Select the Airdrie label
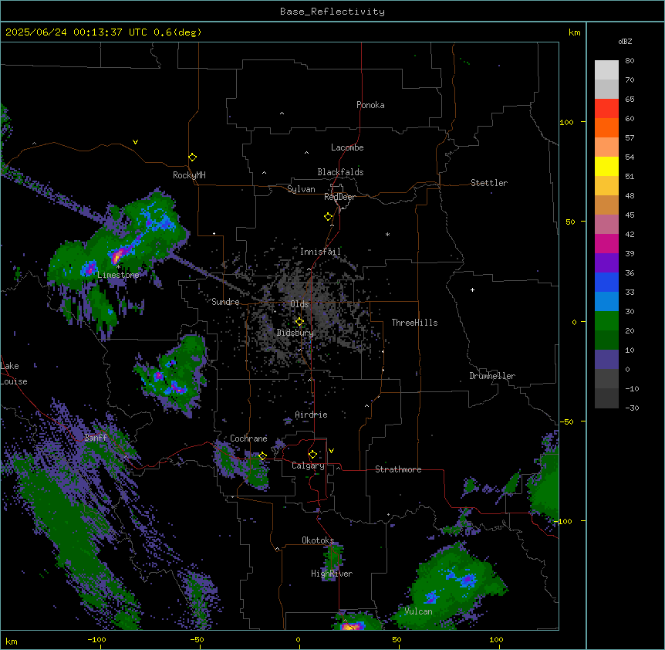The height and width of the screenshot is (650, 665). 312,415
